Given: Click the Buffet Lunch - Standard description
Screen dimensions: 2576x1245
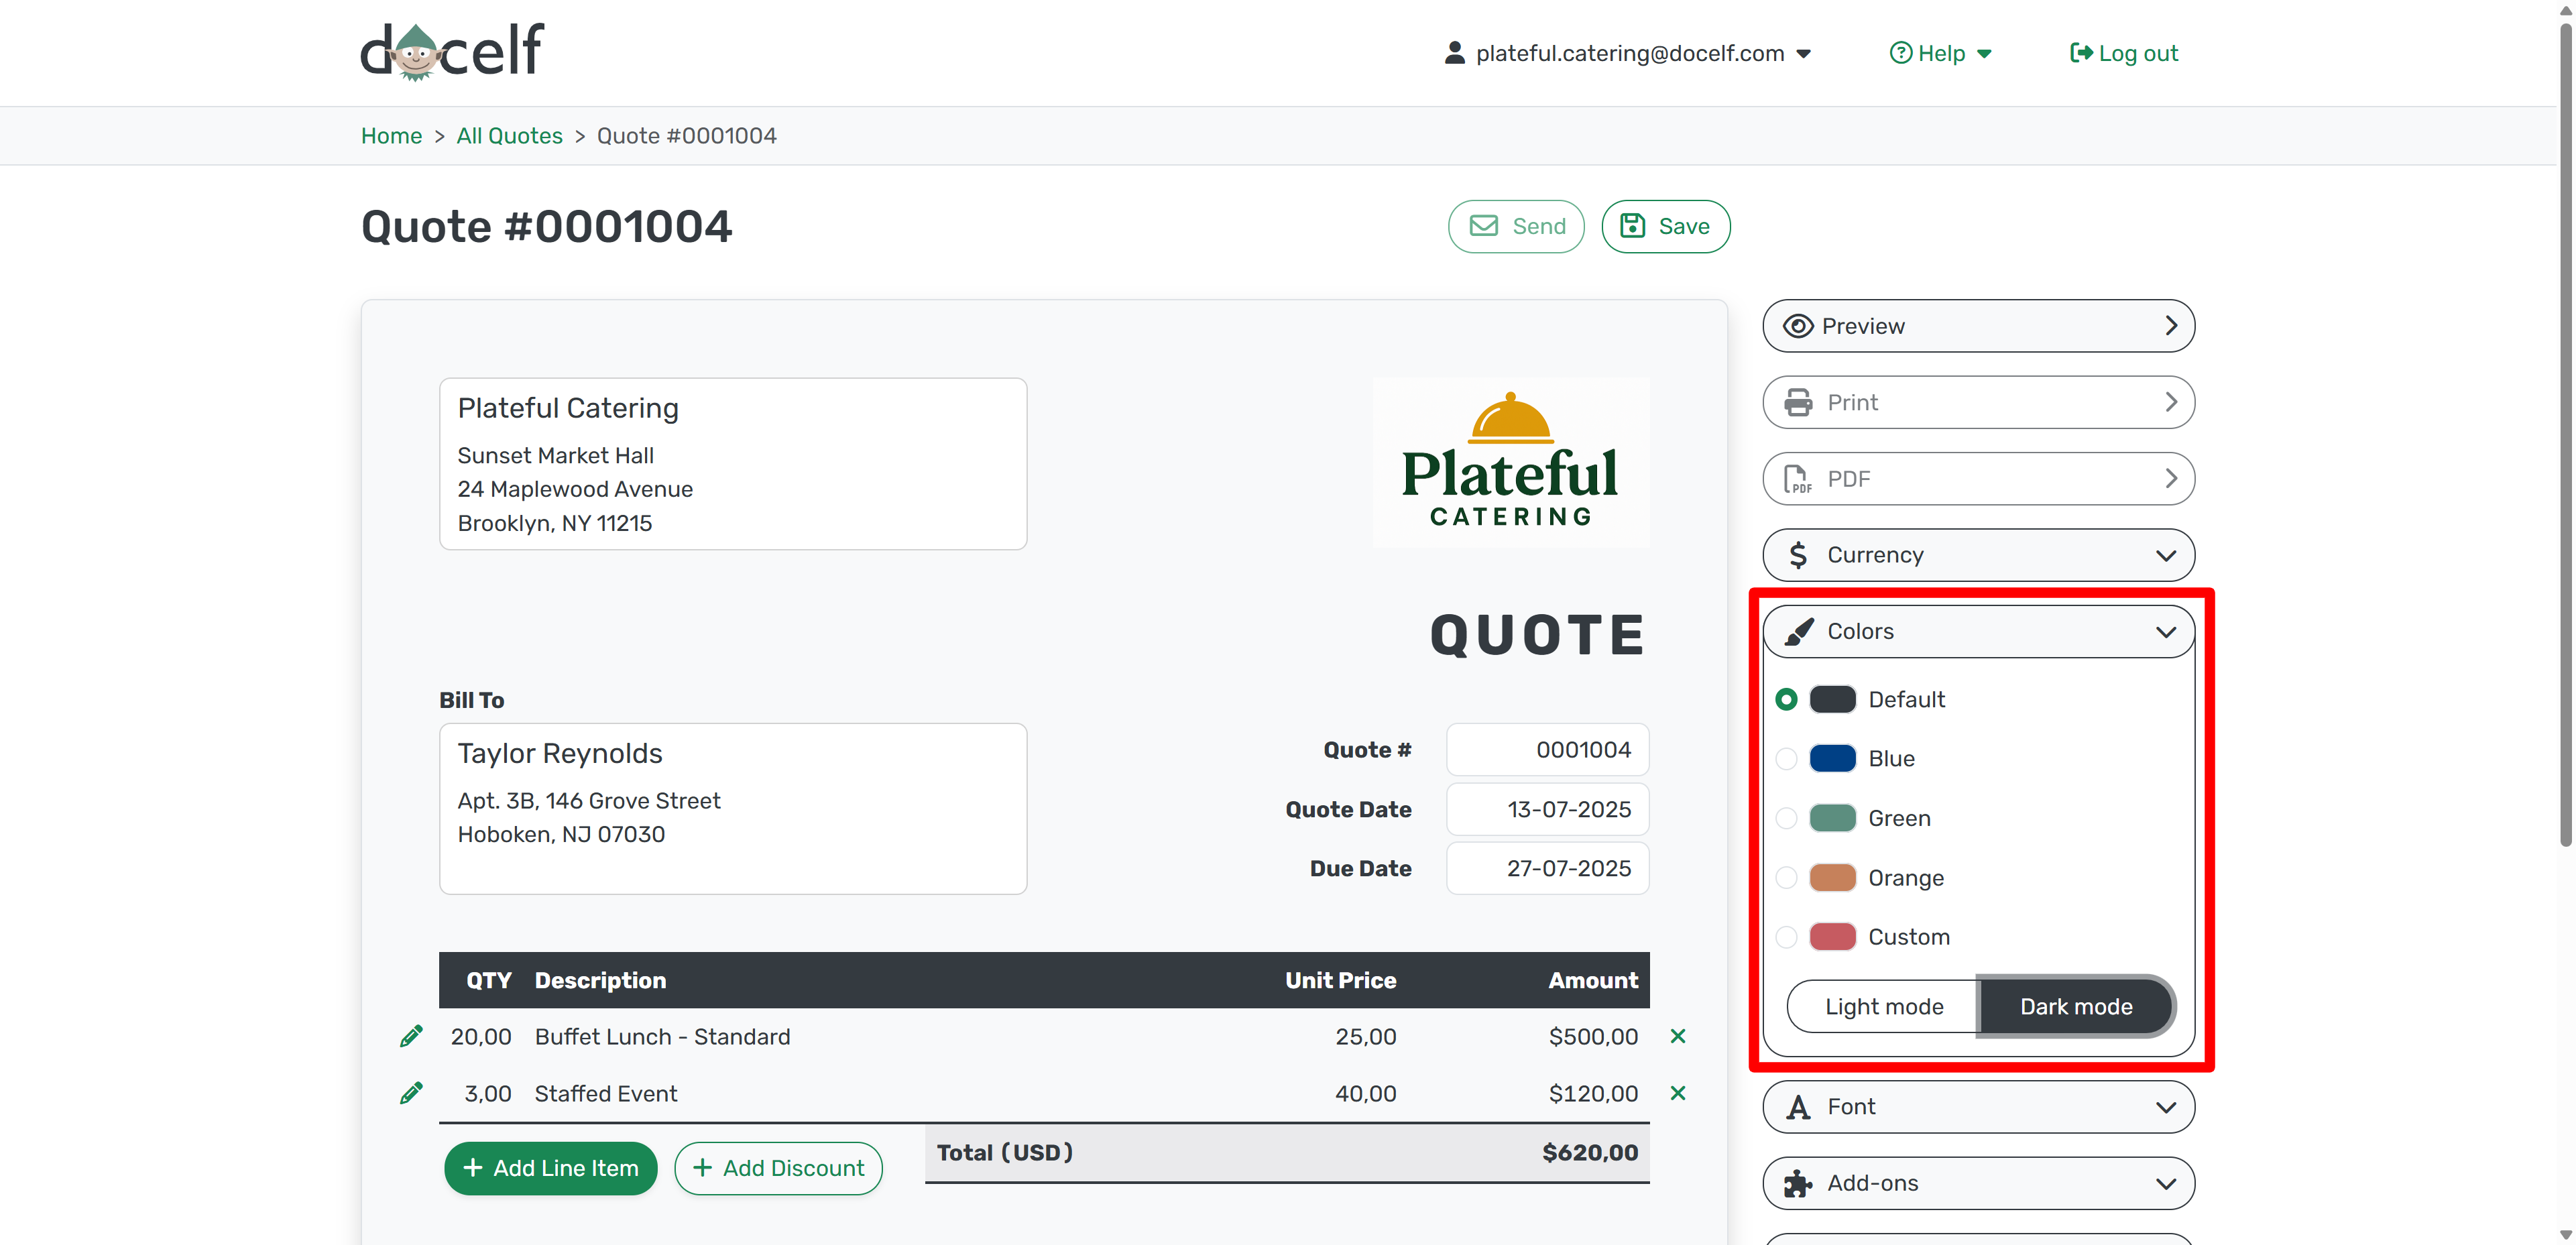Looking at the screenshot, I should pyautogui.click(x=662, y=1037).
